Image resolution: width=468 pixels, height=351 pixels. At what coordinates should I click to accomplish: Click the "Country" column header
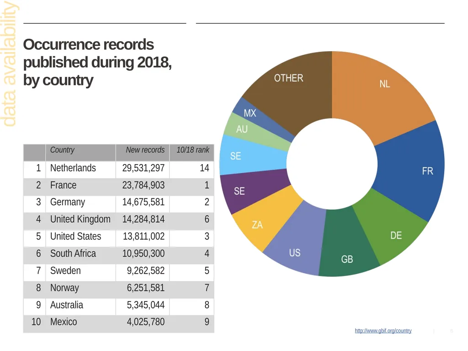pyautogui.click(x=80, y=153)
